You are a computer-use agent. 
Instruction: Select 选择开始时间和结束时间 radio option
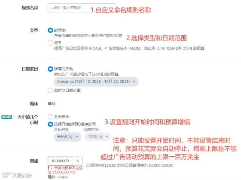50,124
